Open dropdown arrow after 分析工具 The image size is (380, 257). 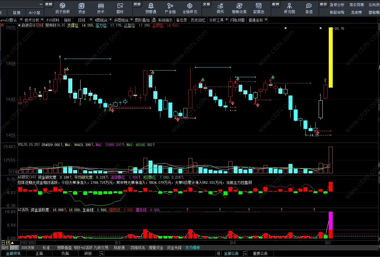(226, 20)
